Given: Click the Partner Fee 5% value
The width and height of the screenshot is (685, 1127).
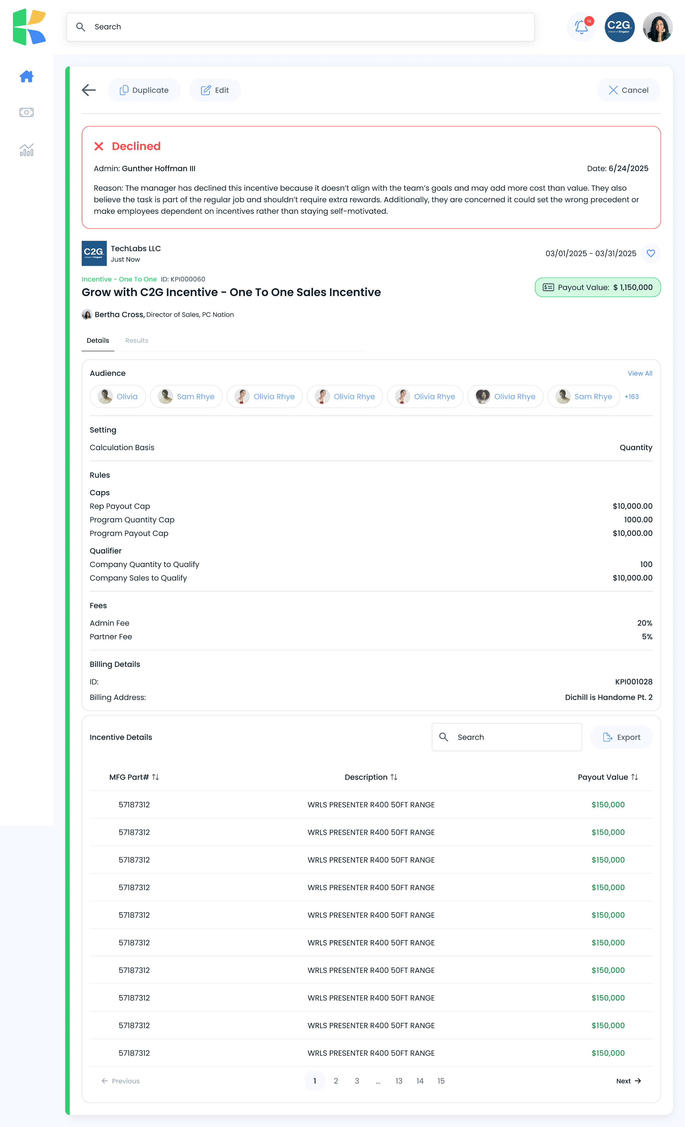Looking at the screenshot, I should [647, 637].
